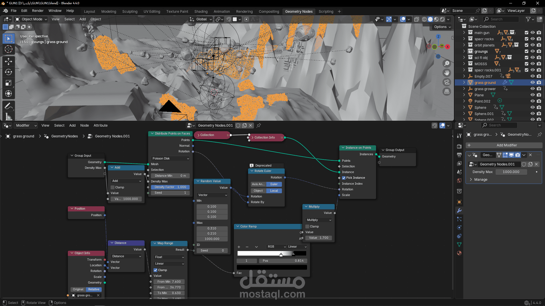Click the Material properties tab icon

[x=459, y=253]
